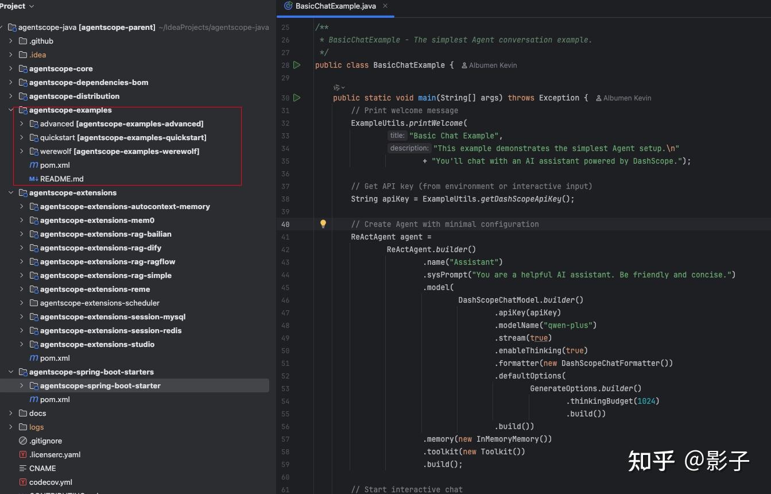Select agentscope-extensions-studio tree item
771x494 pixels.
click(x=97, y=344)
